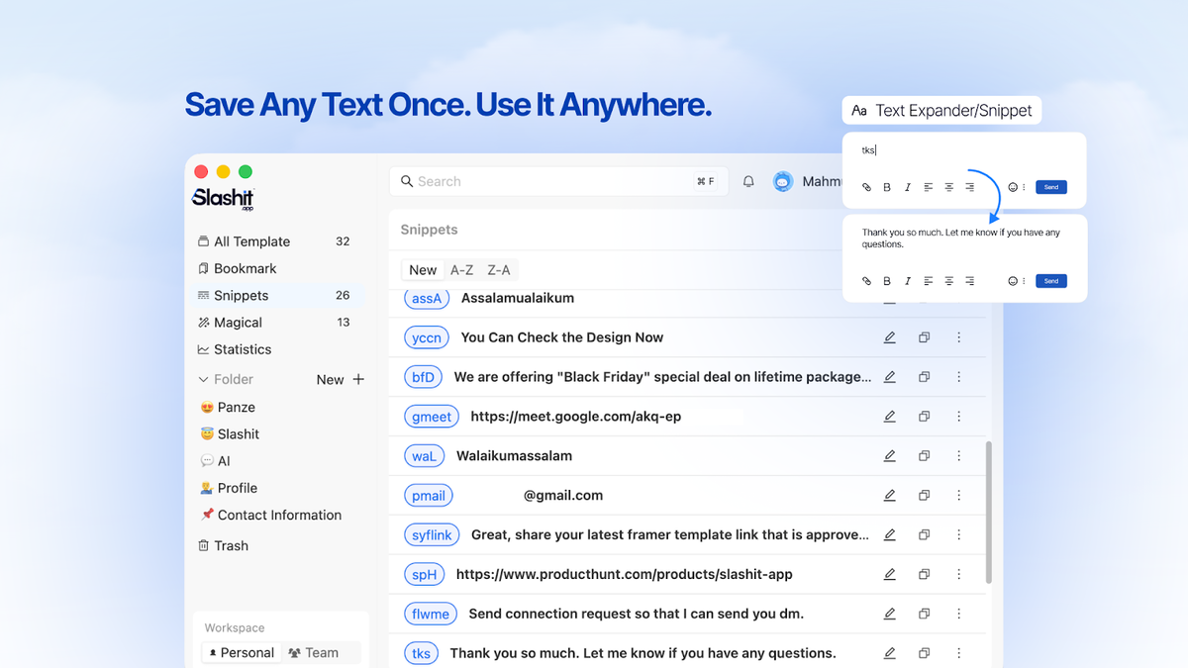Open the Statistics panel

[x=243, y=348]
